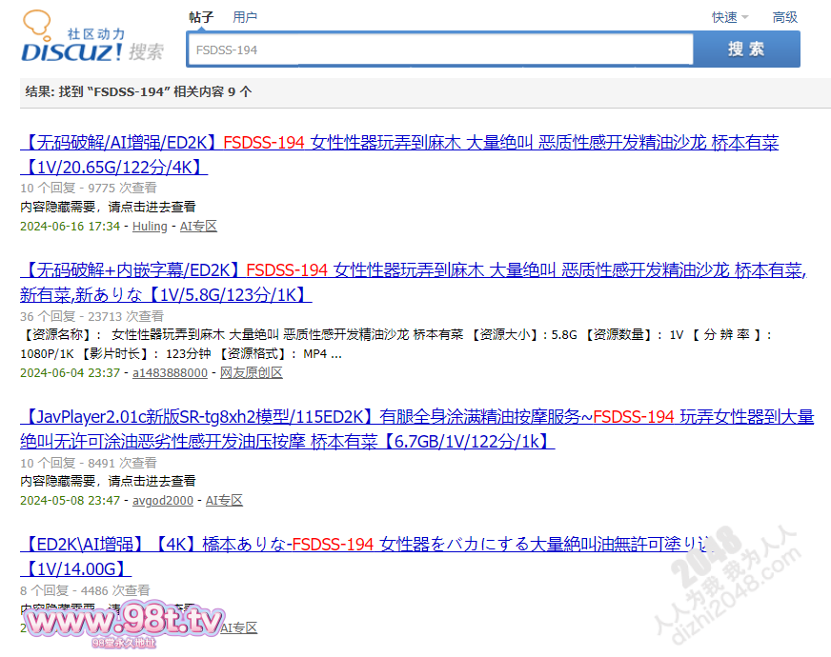Screen dimensions: 831x657
Task: Visit author Huling's profile
Action: 150,226
